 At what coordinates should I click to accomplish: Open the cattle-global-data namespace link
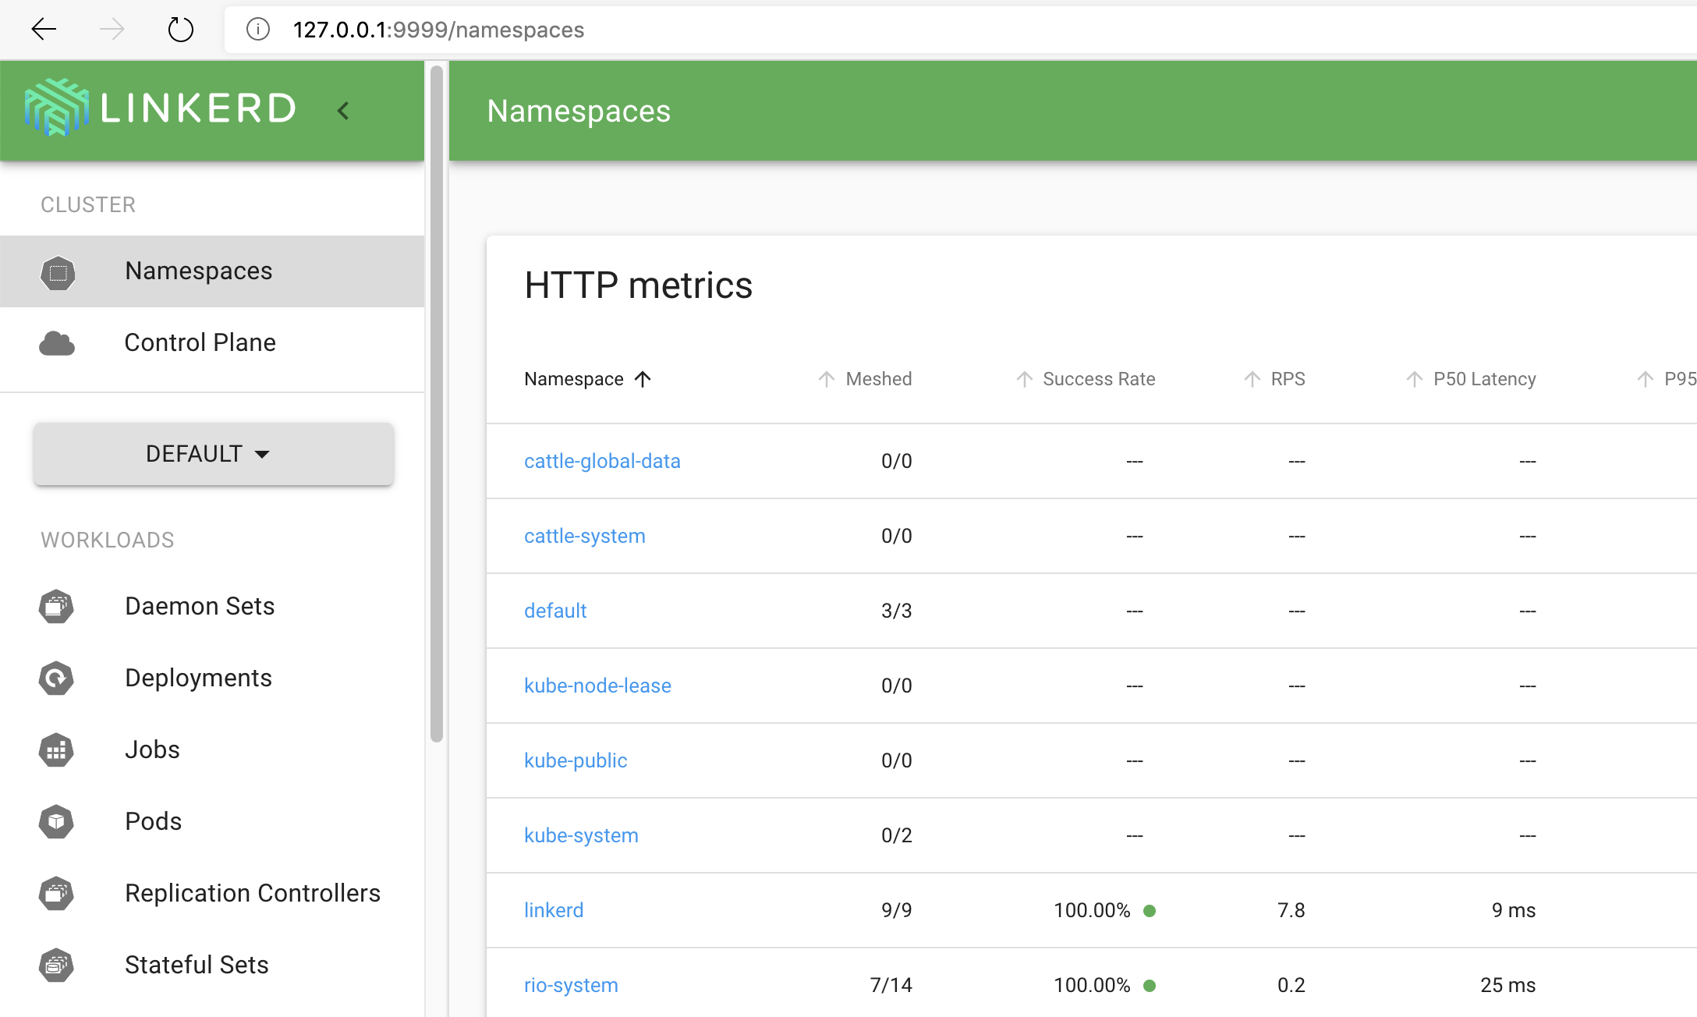click(x=602, y=461)
